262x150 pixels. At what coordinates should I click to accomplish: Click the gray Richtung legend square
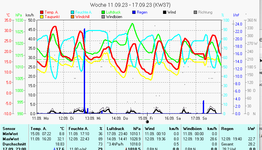195,12
